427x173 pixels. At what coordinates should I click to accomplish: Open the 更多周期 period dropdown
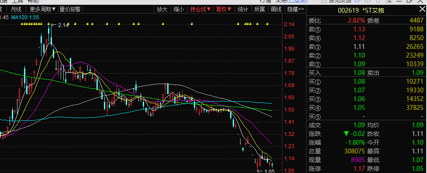coord(43,9)
